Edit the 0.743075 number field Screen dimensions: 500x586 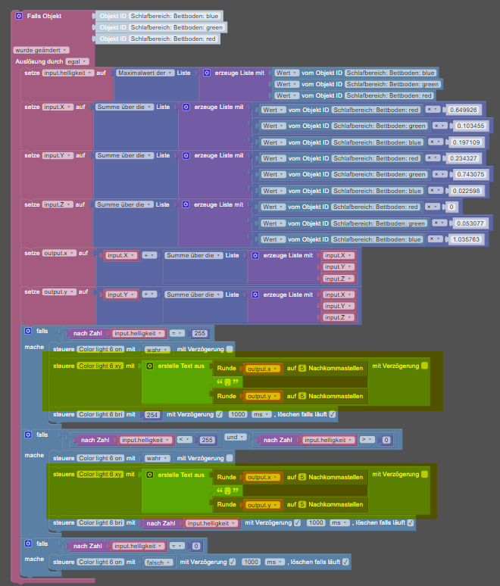click(x=470, y=174)
